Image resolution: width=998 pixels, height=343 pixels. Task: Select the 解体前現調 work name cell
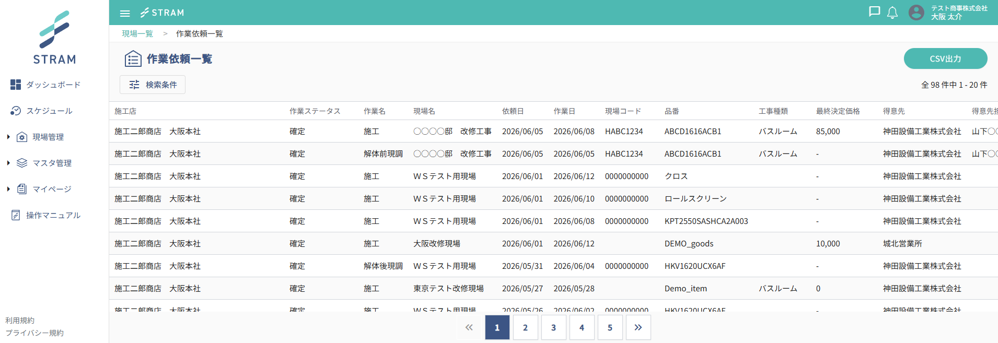[x=383, y=153]
